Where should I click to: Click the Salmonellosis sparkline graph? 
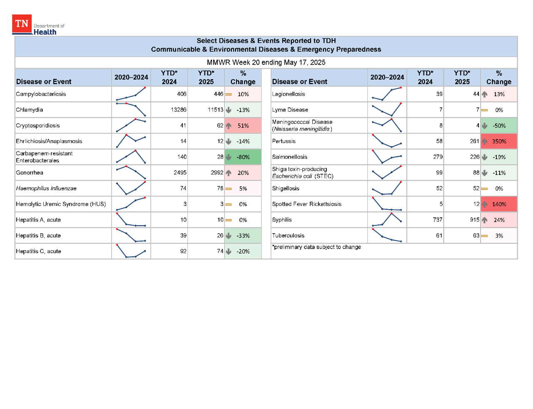387,157
